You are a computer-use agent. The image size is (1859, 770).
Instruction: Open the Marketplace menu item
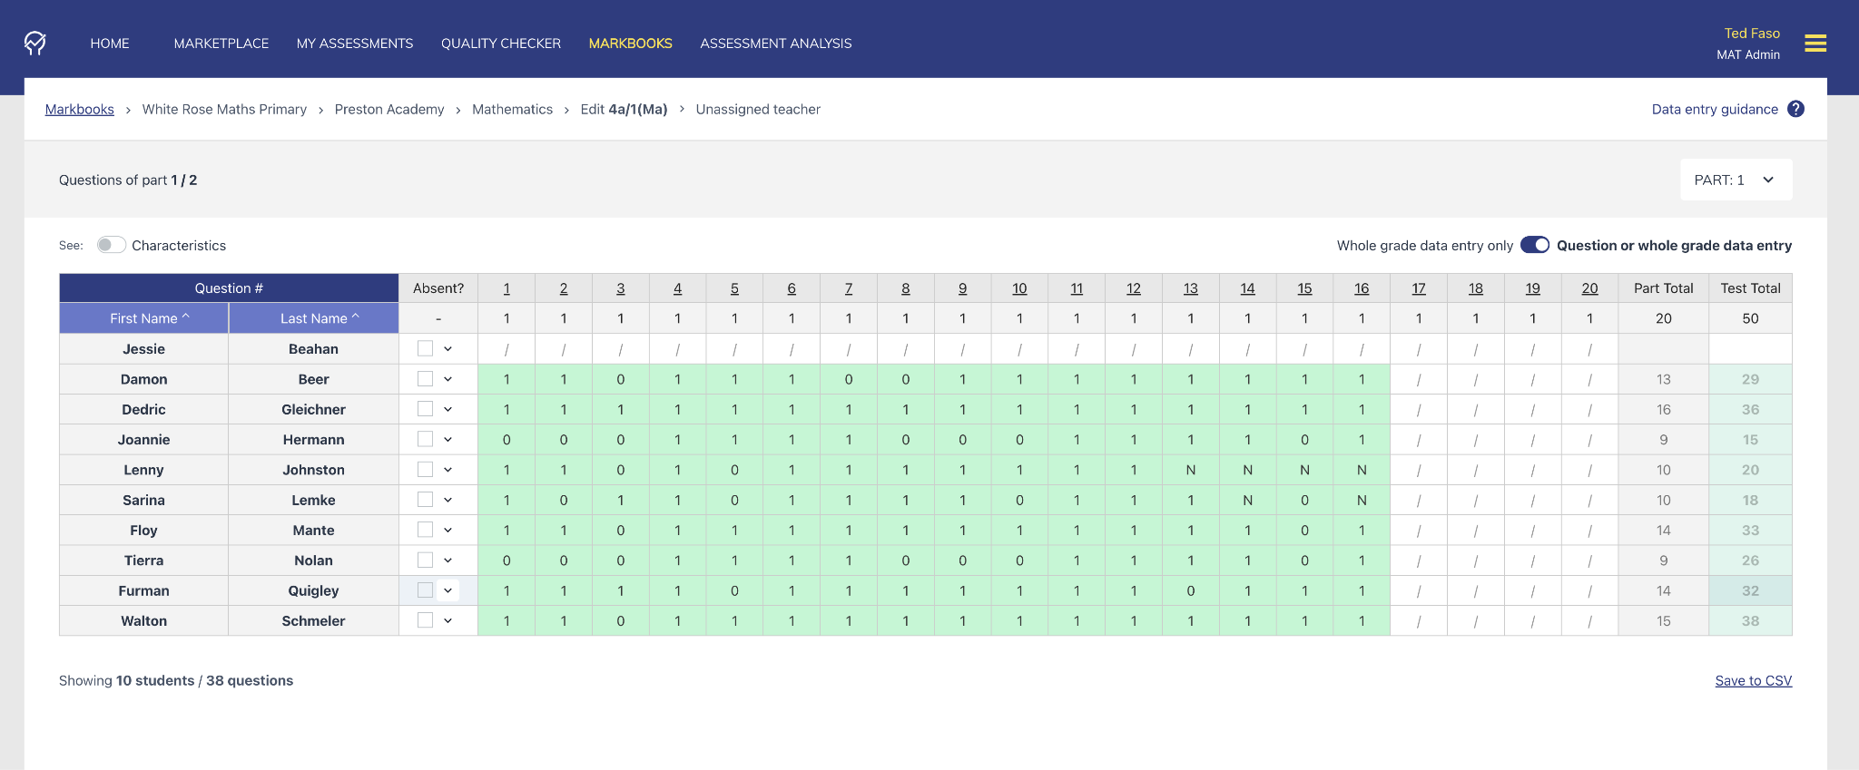tap(221, 44)
